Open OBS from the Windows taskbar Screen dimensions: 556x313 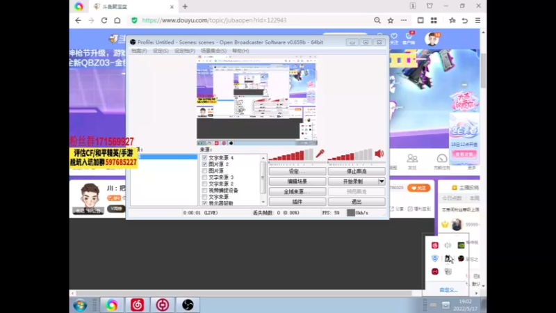pos(188,305)
